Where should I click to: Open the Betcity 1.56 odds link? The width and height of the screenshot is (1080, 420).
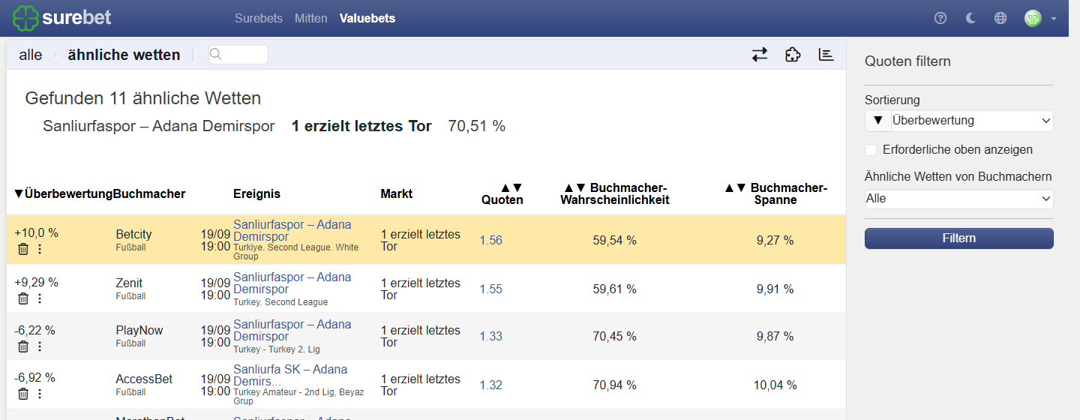pyautogui.click(x=491, y=241)
